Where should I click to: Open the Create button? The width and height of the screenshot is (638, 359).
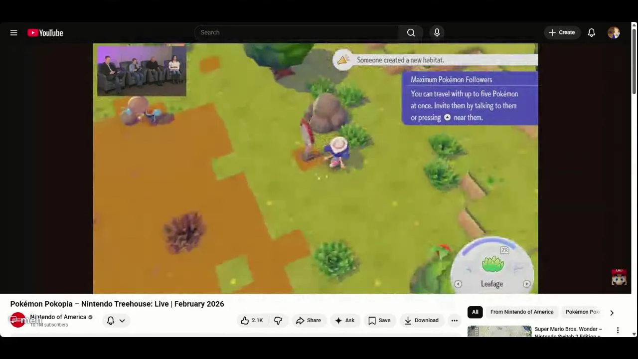click(562, 32)
